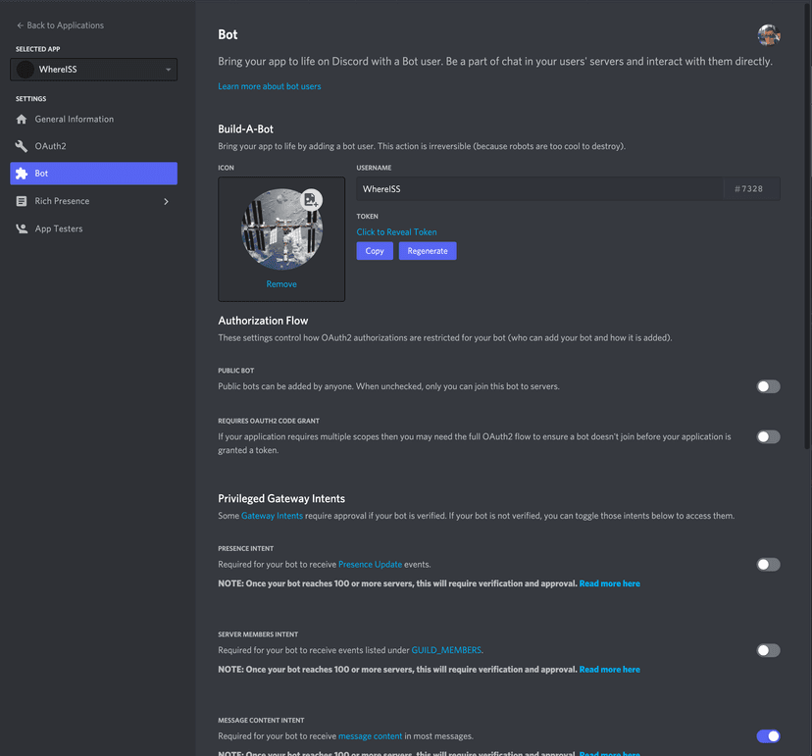The height and width of the screenshot is (756, 812).
Task: Click the OAuth2 wrench icon
Action: tap(22, 146)
